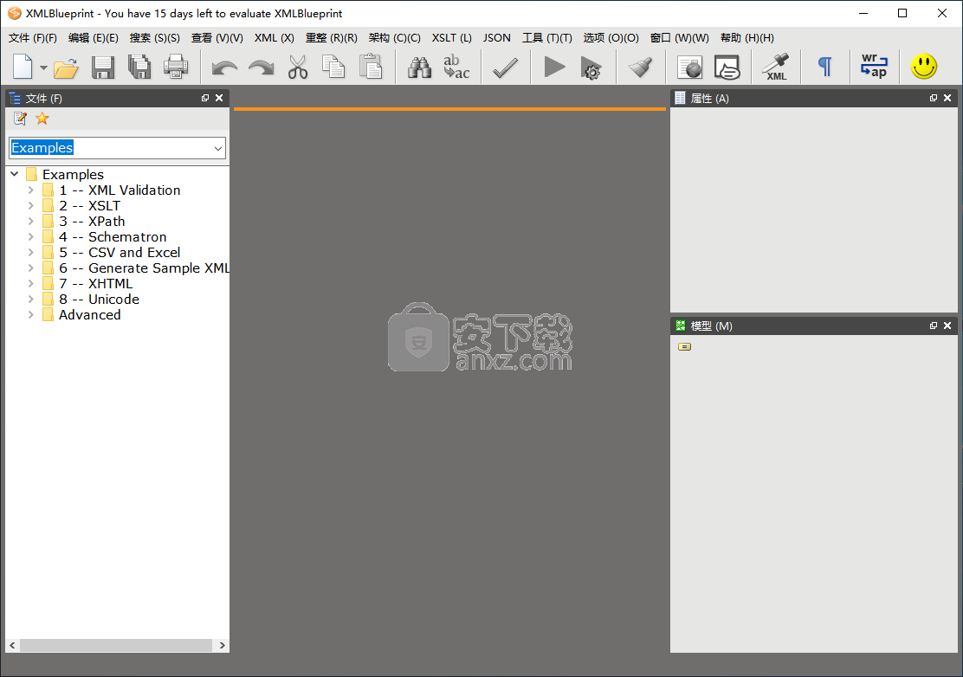Click the Print toolbar icon

tap(176, 67)
